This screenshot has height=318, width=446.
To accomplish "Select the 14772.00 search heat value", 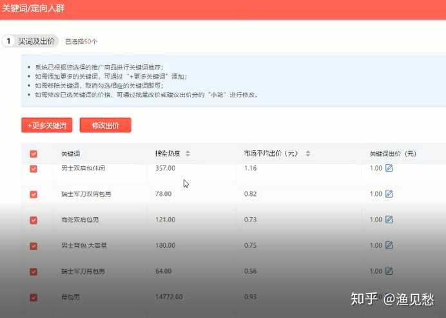I will tap(169, 297).
